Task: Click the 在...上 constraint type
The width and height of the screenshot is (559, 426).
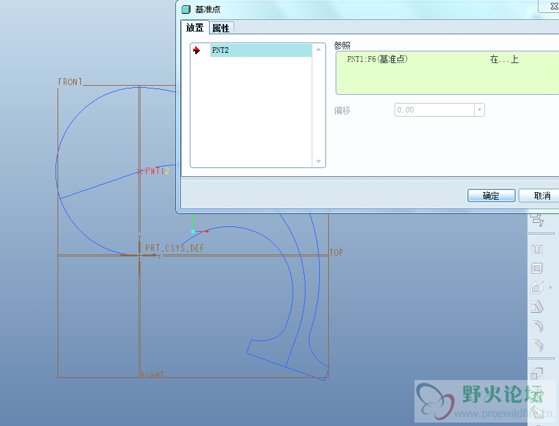Action: (x=504, y=59)
